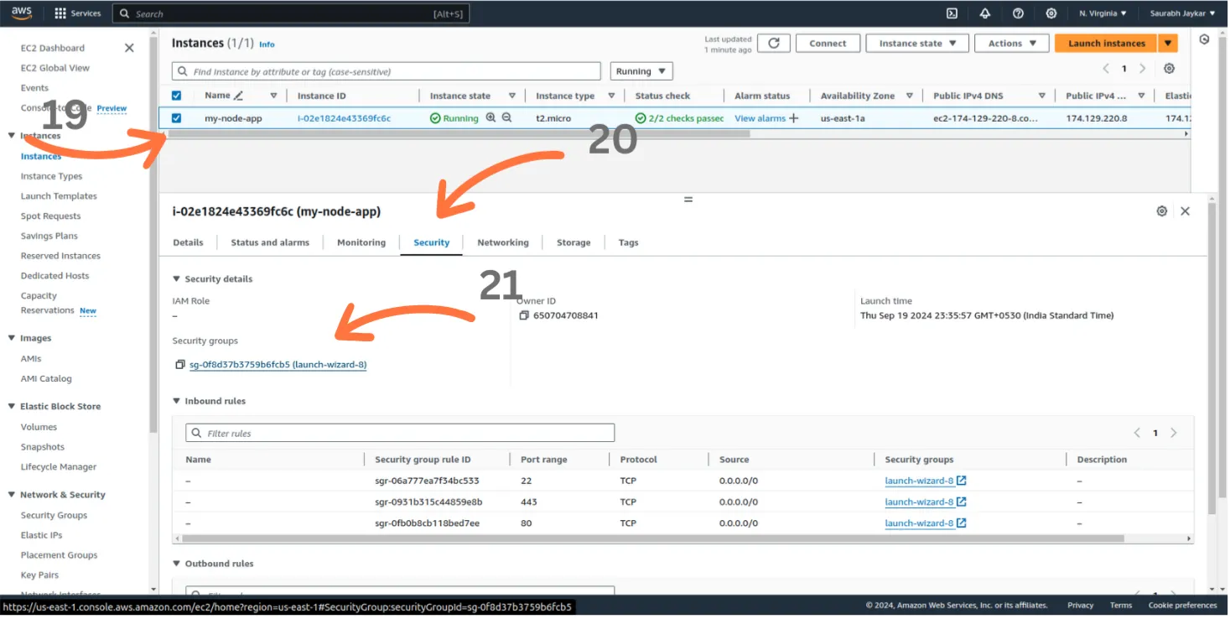
Task: Copy the security group ID
Action: [x=179, y=365]
